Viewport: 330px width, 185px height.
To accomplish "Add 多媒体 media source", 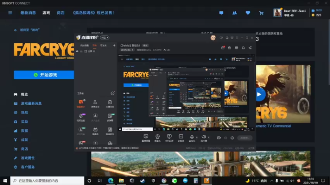I will coord(181,138).
